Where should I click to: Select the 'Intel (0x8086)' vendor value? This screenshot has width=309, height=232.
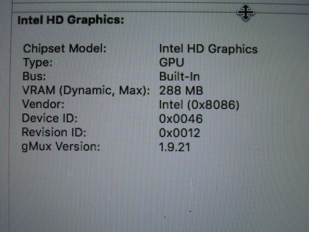click(199, 105)
